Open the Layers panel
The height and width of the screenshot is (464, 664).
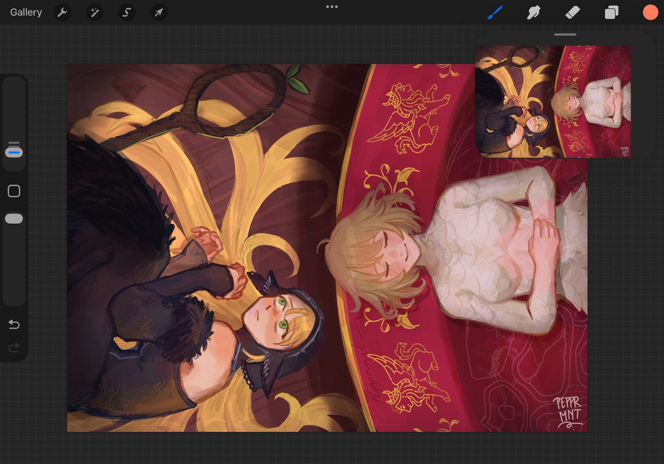pos(611,12)
